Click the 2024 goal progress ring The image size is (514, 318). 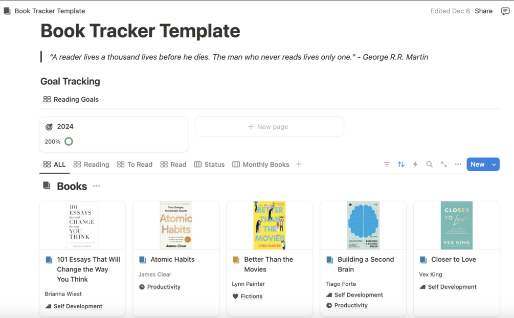(69, 142)
